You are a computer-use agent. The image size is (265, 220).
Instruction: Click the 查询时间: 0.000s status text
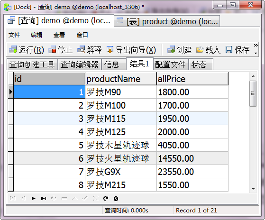[127, 211]
